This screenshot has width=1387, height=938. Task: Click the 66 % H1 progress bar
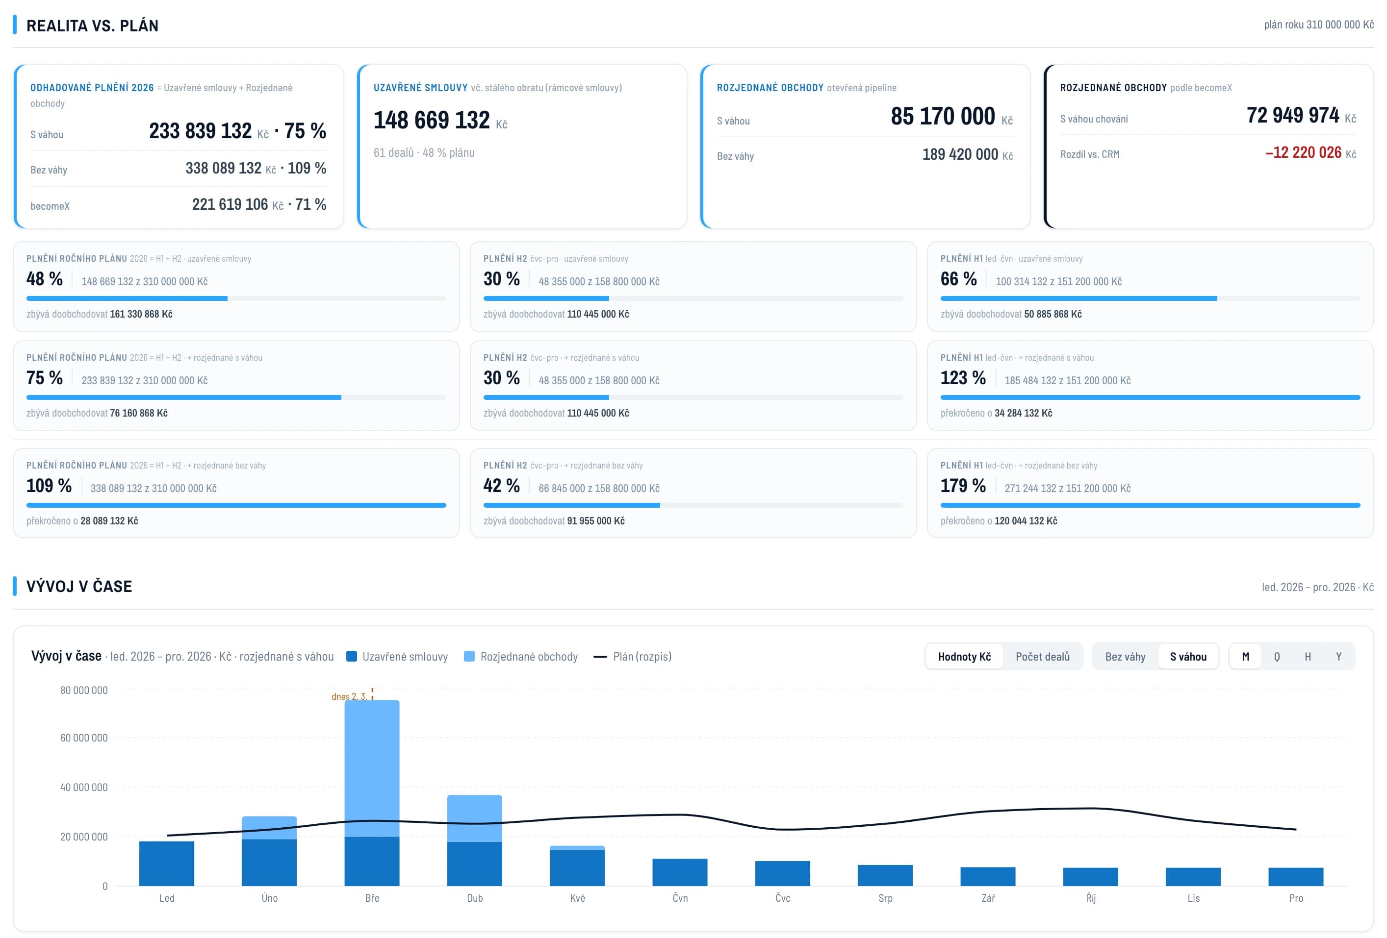click(1150, 298)
